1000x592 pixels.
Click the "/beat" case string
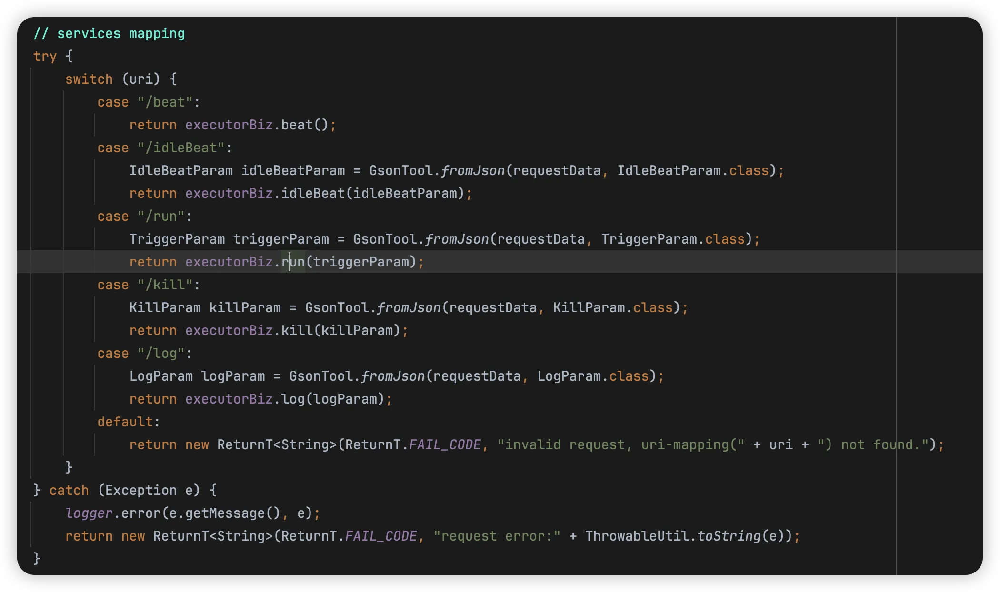coord(165,102)
